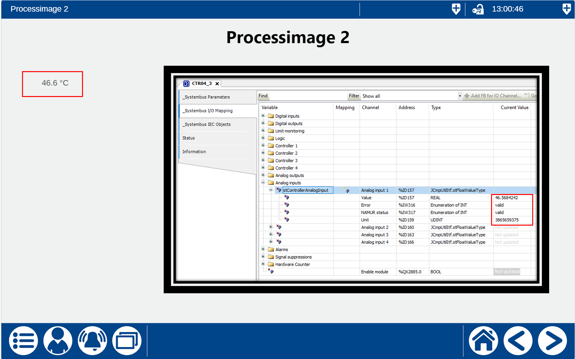575x359 pixels.
Task: Expand the Digital inputs folder
Action: click(x=263, y=116)
